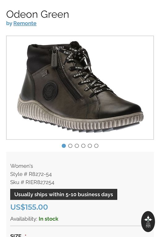This screenshot has height=237, width=160.
Task: Select the first carousel dot
Action: click(x=64, y=146)
